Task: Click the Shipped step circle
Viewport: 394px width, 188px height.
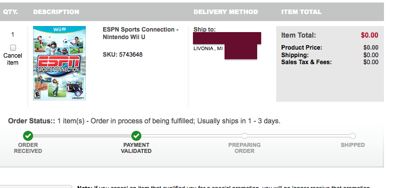Action: (353, 136)
